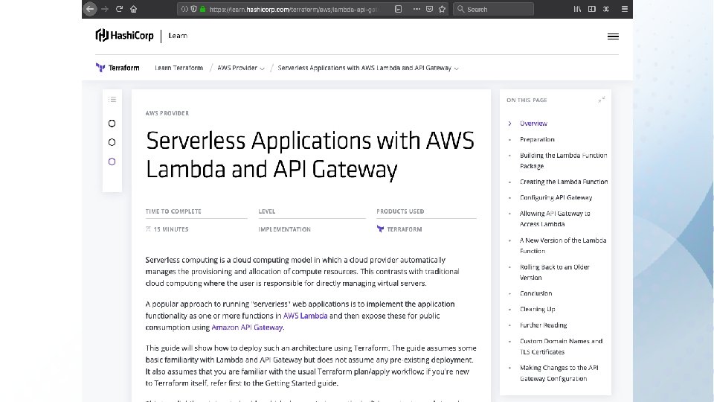Click the TERRAFORM product tag
Screen dimensions: 714x402
[x=399, y=229]
